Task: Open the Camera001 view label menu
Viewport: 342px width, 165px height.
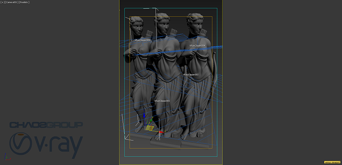Action: click(x=11, y=2)
